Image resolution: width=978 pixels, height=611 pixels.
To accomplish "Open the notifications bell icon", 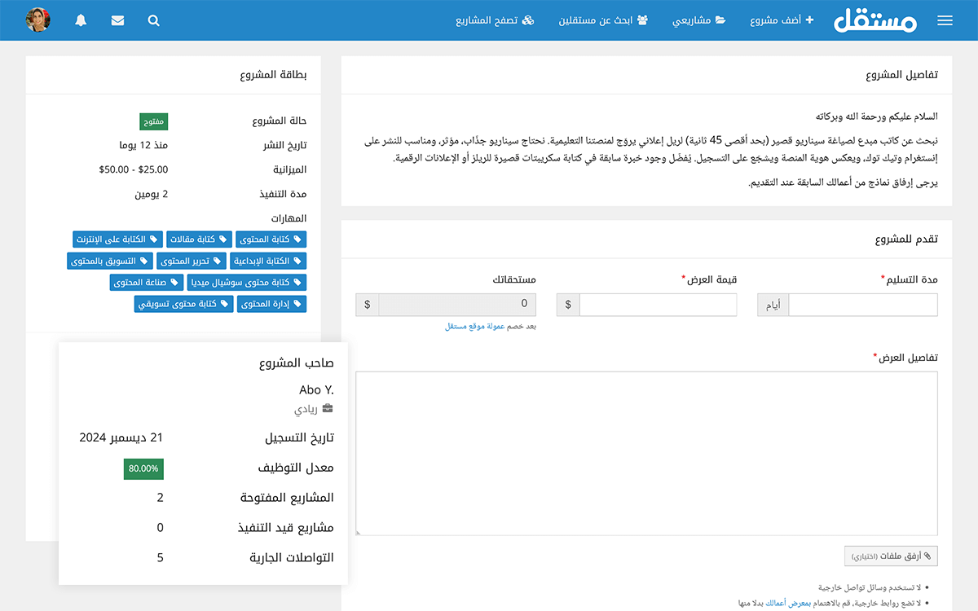I will point(81,20).
